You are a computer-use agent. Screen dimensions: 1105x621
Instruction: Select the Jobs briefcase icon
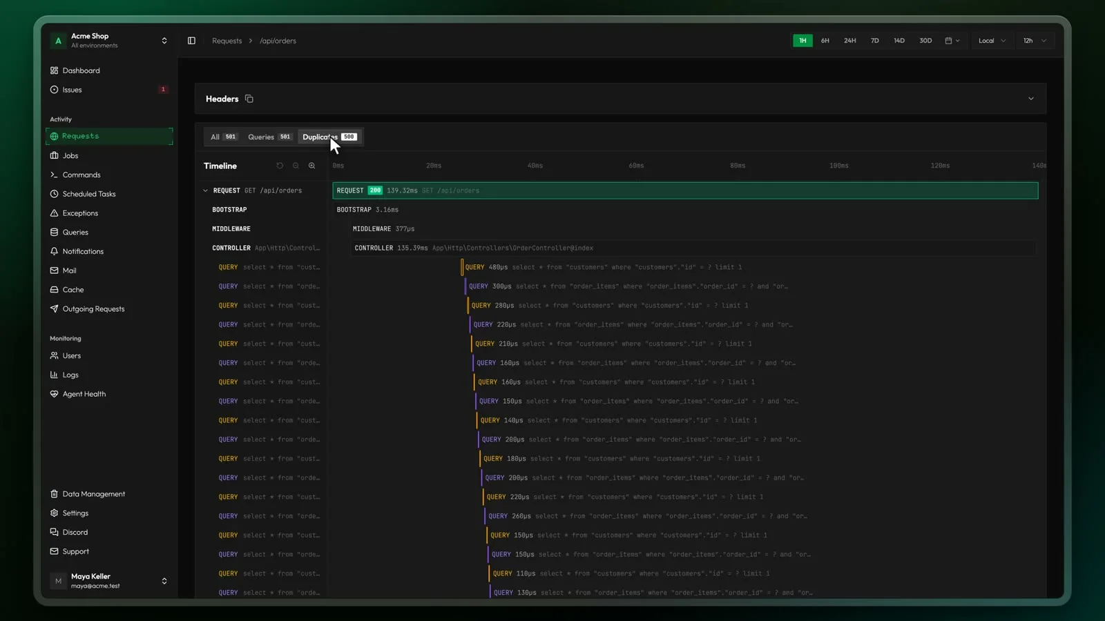[54, 156]
